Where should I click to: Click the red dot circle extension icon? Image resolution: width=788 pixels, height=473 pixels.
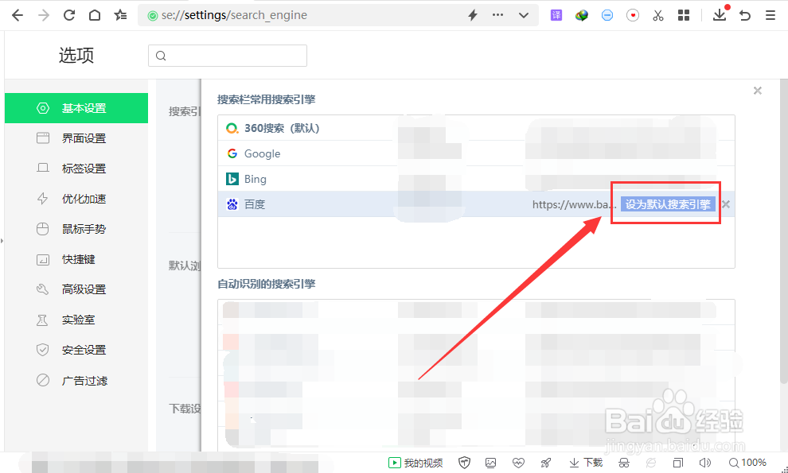point(633,16)
